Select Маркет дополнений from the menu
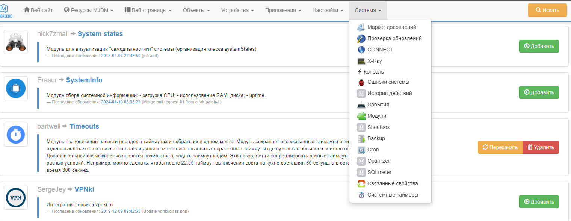Image resolution: width=571 pixels, height=221 pixels. pyautogui.click(x=392, y=27)
